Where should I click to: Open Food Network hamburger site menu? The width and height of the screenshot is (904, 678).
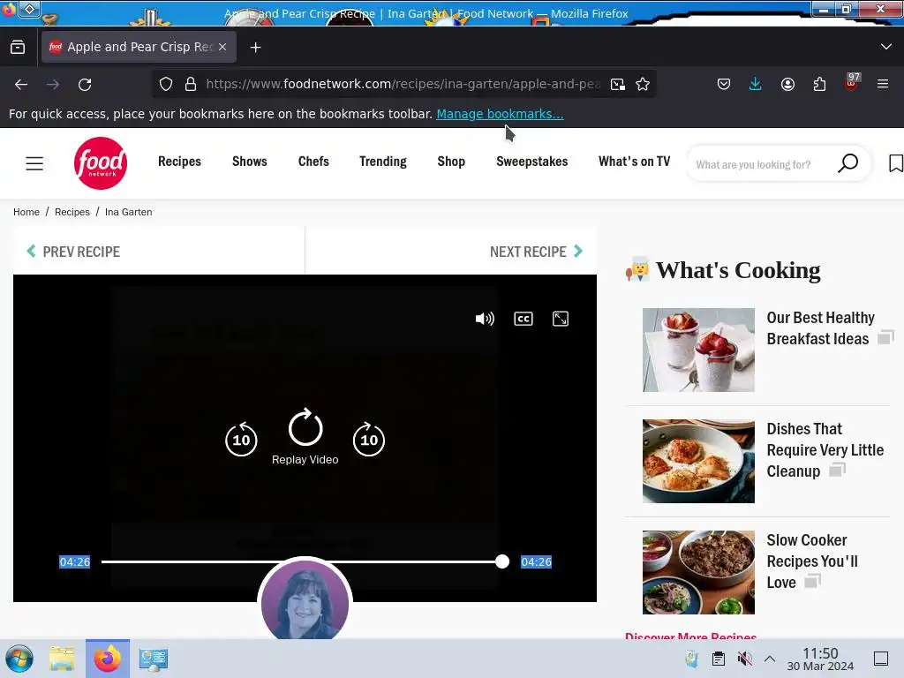click(x=34, y=163)
